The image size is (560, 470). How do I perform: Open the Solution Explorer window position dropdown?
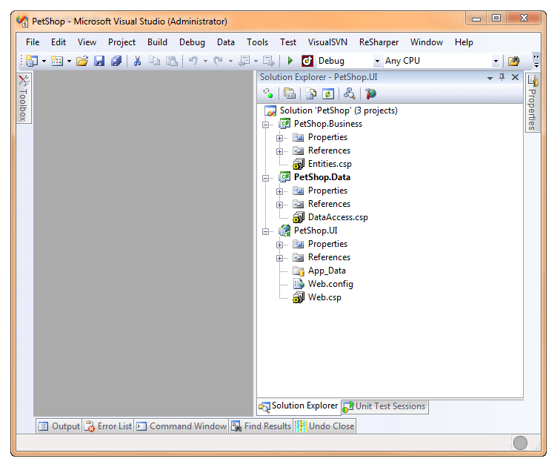pos(490,78)
